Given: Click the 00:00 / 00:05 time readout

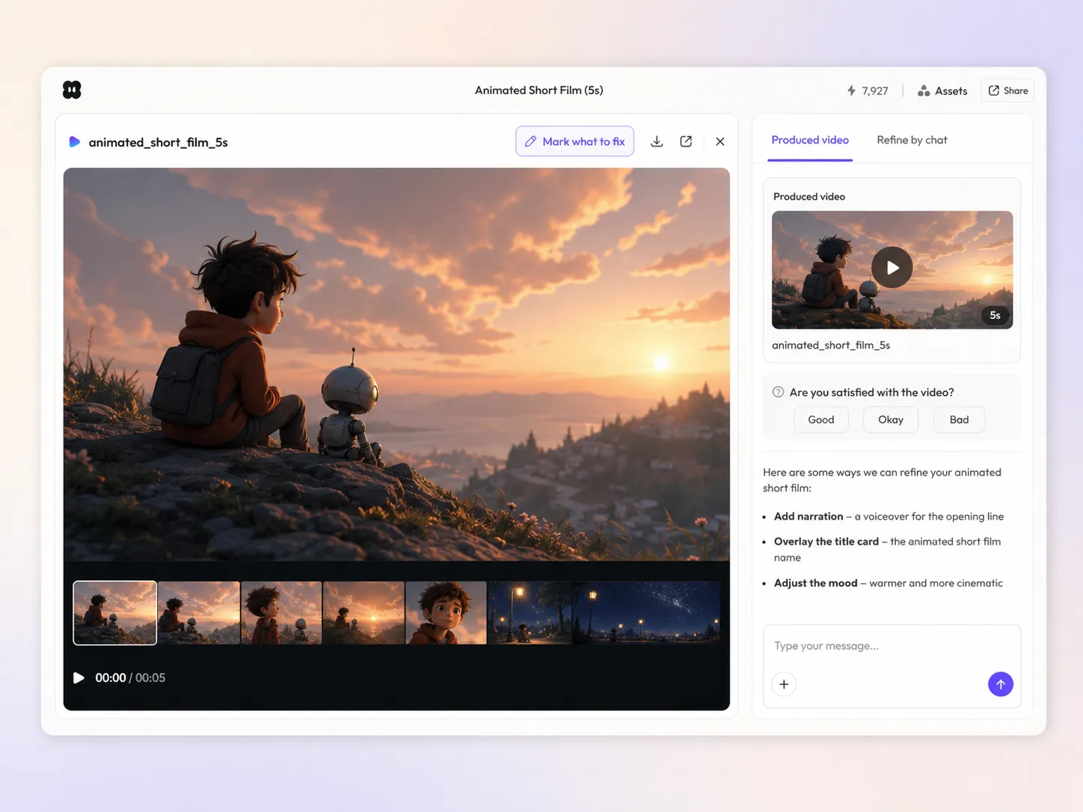Looking at the screenshot, I should (x=130, y=677).
